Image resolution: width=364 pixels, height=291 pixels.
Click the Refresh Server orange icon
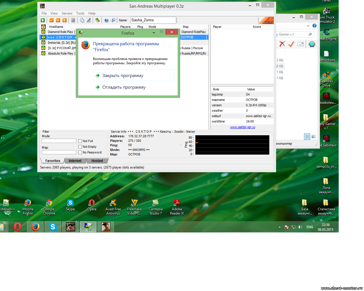coord(65,20)
